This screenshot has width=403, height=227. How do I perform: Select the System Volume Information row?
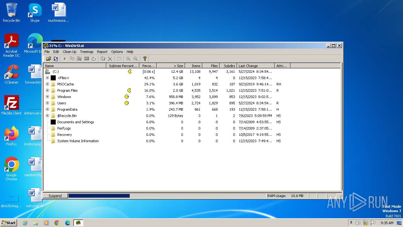[x=192, y=141]
